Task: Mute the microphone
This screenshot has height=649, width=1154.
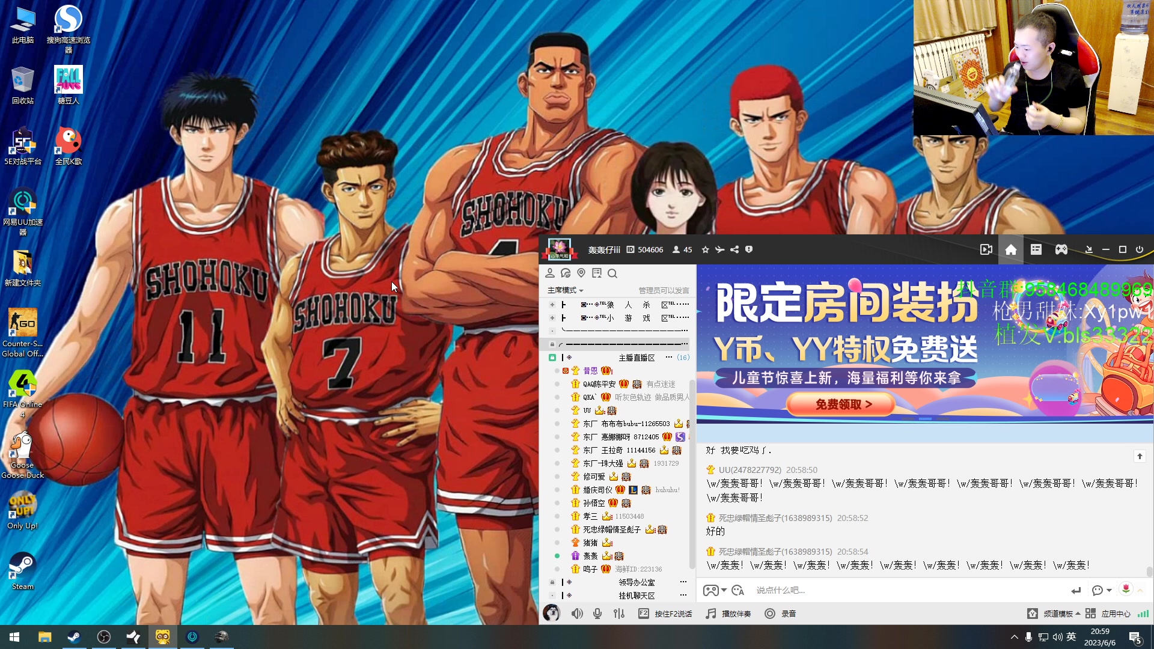Action: [x=597, y=614]
